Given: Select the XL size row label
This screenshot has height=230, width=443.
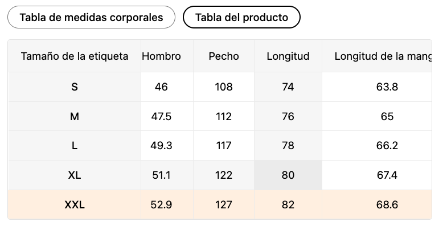Looking at the screenshot, I should pos(75,175).
